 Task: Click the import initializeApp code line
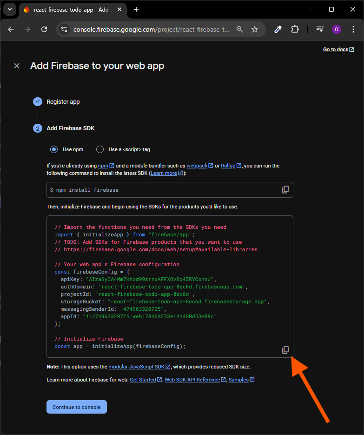click(x=125, y=234)
